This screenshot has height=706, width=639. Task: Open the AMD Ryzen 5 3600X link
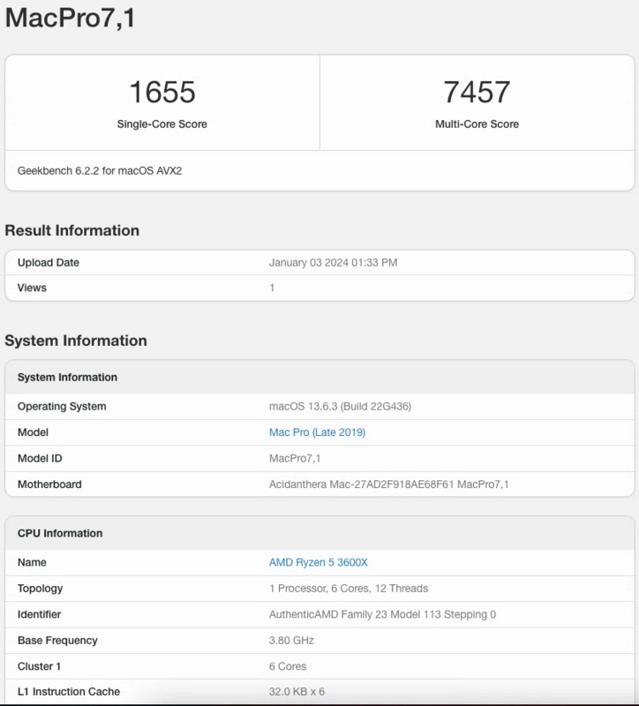tap(319, 562)
